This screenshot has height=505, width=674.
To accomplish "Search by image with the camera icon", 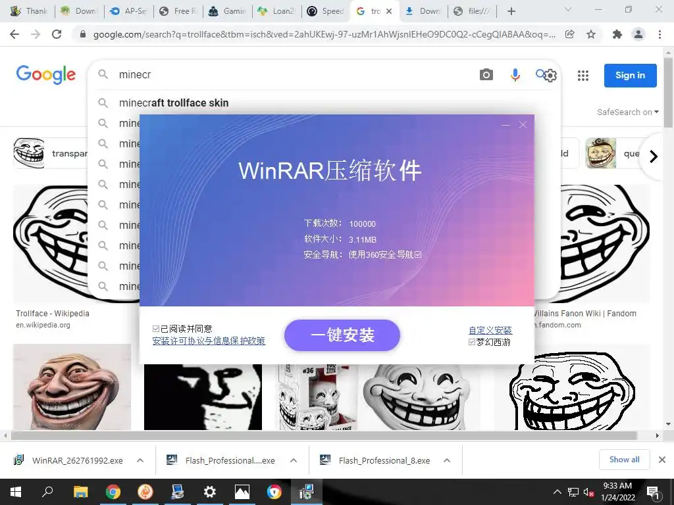I will [x=486, y=75].
